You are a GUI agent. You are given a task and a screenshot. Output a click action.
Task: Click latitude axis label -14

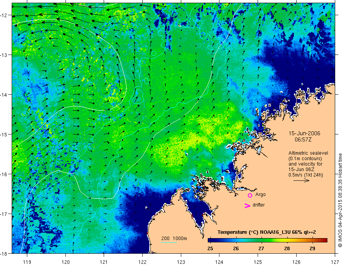click(x=4, y=95)
